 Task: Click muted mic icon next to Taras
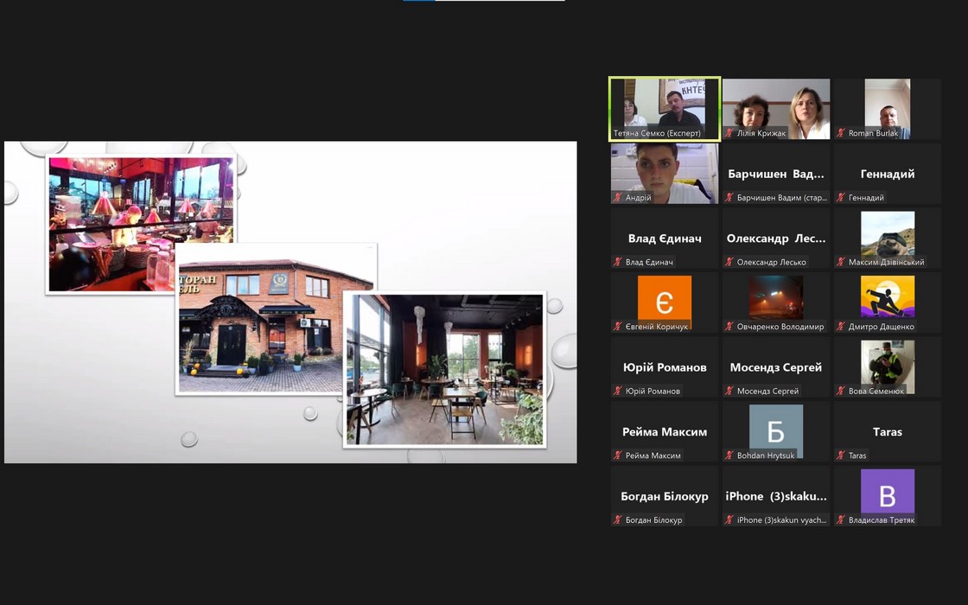[841, 455]
